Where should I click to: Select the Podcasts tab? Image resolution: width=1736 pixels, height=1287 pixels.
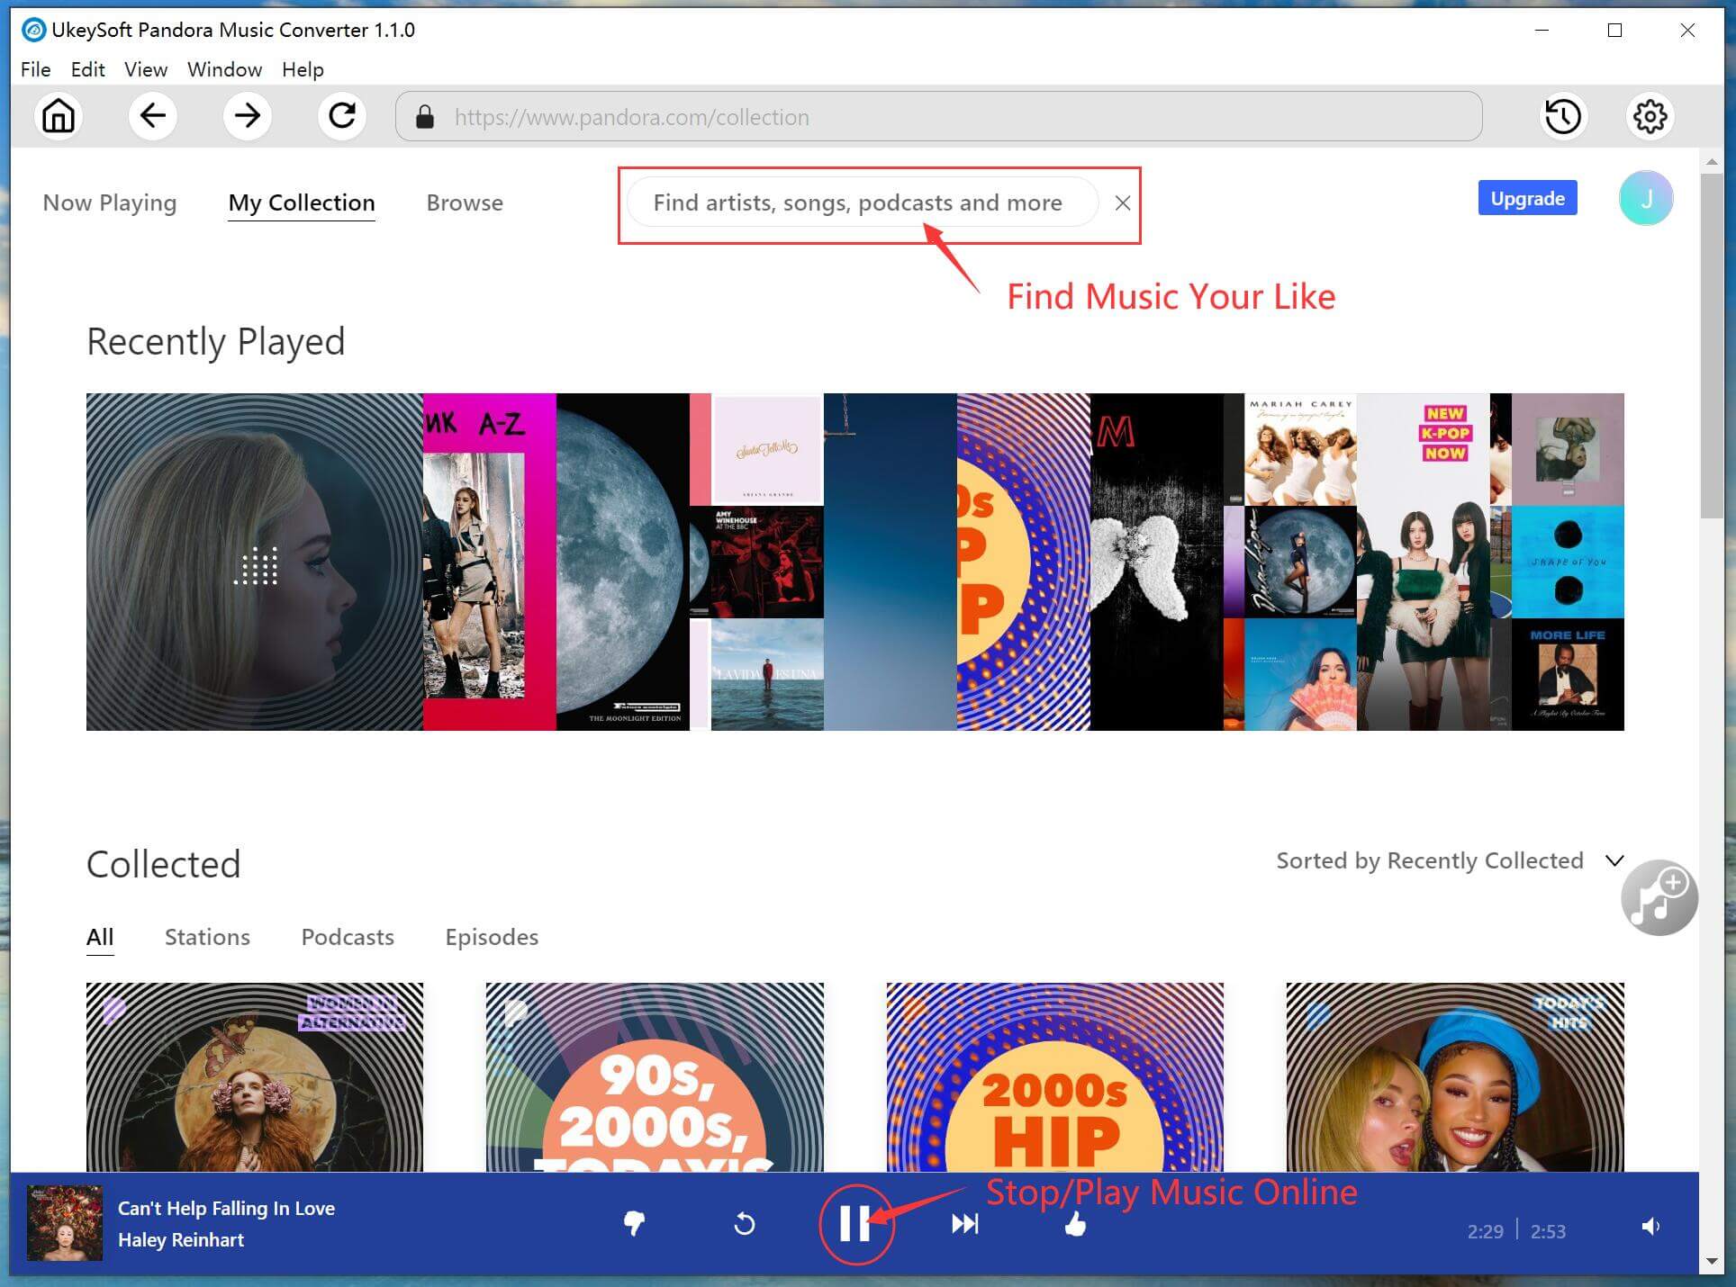click(348, 937)
